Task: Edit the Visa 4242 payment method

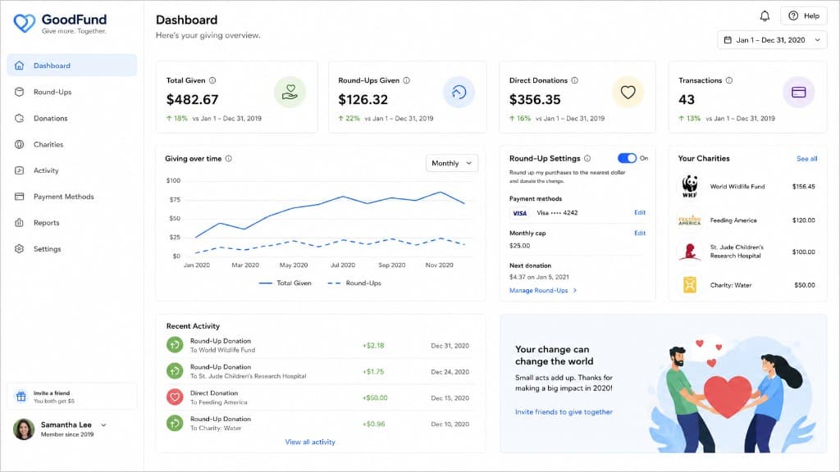Action: [x=640, y=212]
